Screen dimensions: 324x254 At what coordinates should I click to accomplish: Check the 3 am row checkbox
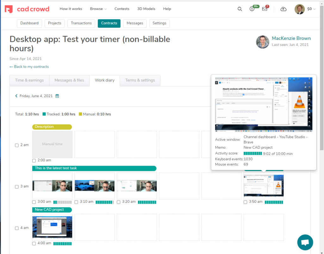[x=16, y=186]
